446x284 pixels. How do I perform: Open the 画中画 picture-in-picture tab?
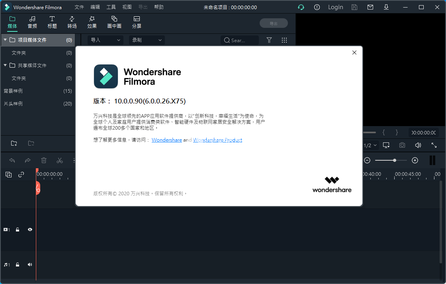[x=114, y=22]
